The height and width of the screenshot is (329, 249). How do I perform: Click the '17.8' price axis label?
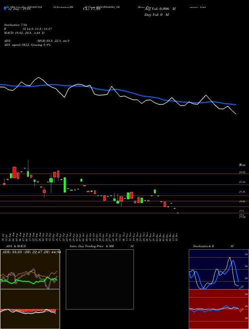pos(242,211)
